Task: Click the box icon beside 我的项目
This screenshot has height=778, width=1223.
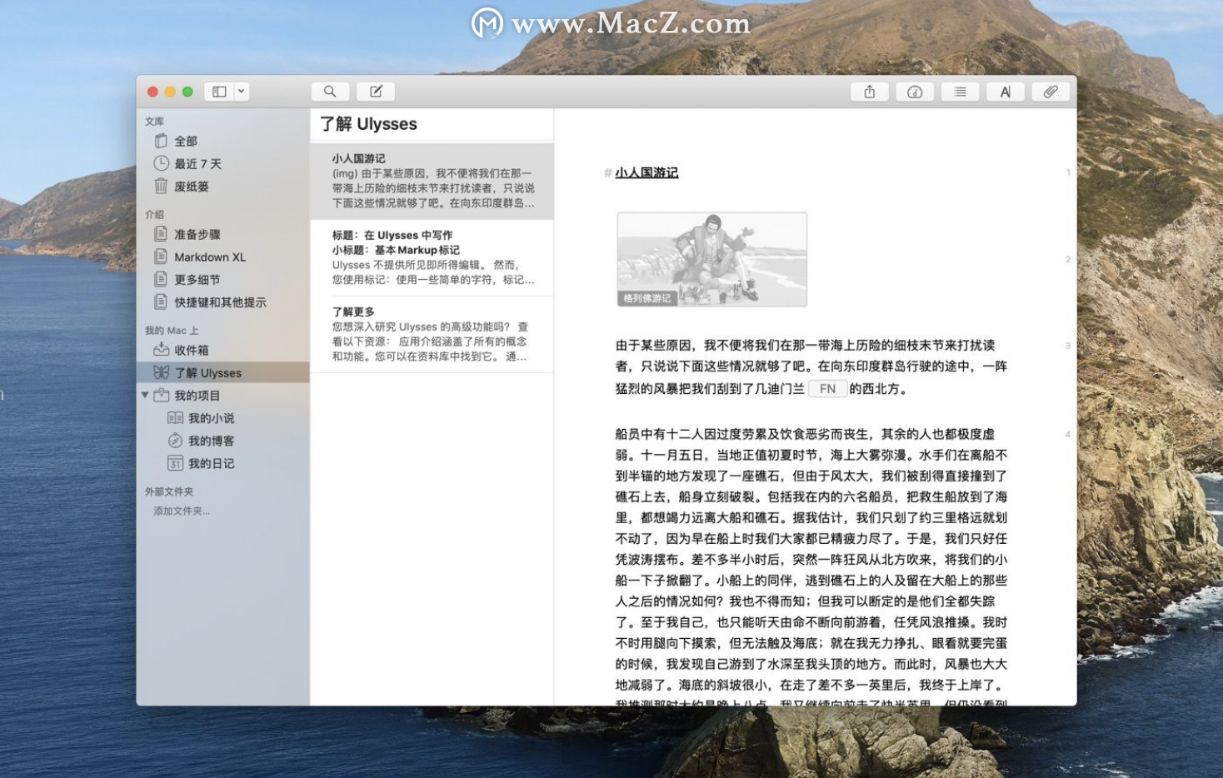Action: coord(162,395)
